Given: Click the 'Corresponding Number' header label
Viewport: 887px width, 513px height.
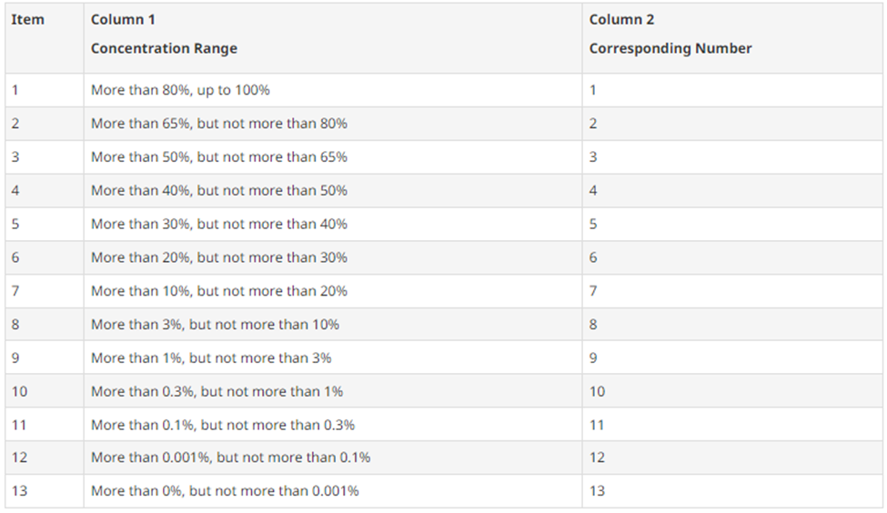Looking at the screenshot, I should 670,48.
